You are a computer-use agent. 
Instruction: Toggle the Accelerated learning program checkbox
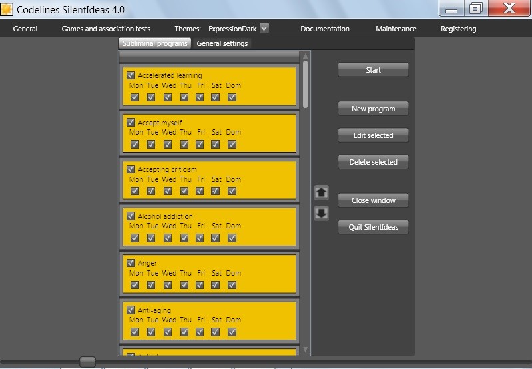pyautogui.click(x=131, y=75)
